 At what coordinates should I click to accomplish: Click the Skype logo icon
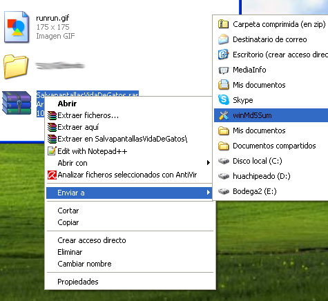click(x=223, y=100)
